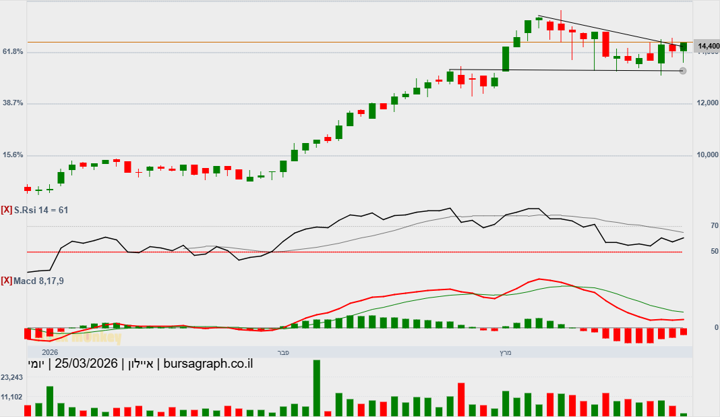Click the 11,102 volume axis label
This screenshot has height=417, width=720.
point(12,397)
